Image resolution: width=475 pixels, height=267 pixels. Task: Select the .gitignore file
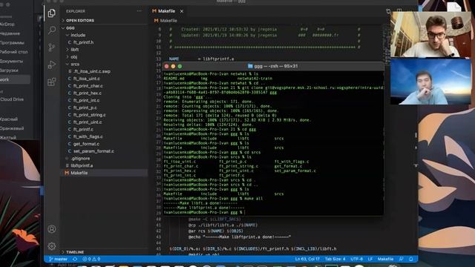pos(80,158)
